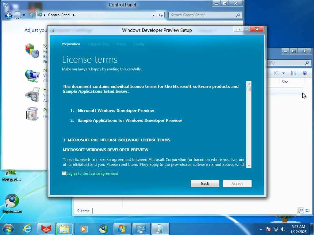
Task: Select the Preparation step tab
Action: 71,44
